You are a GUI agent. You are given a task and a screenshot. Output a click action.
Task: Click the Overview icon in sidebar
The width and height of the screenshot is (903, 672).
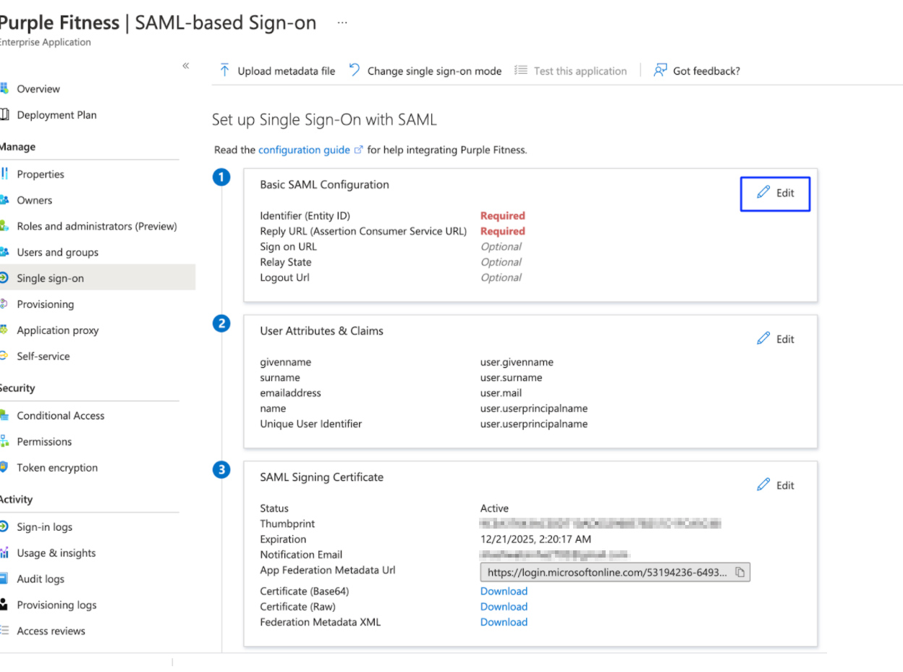coord(4,89)
